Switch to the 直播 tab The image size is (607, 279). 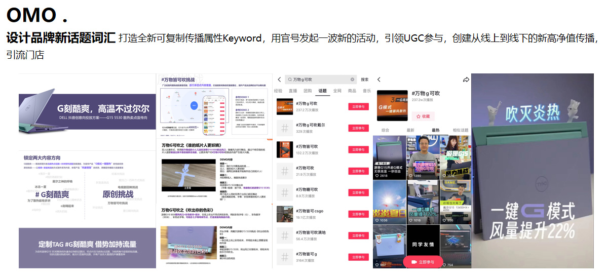pyautogui.click(x=293, y=91)
